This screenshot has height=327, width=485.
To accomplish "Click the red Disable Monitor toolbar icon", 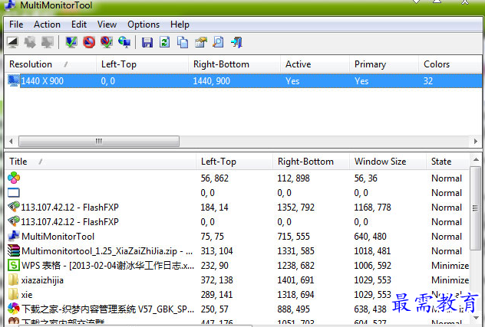I will (x=88, y=43).
